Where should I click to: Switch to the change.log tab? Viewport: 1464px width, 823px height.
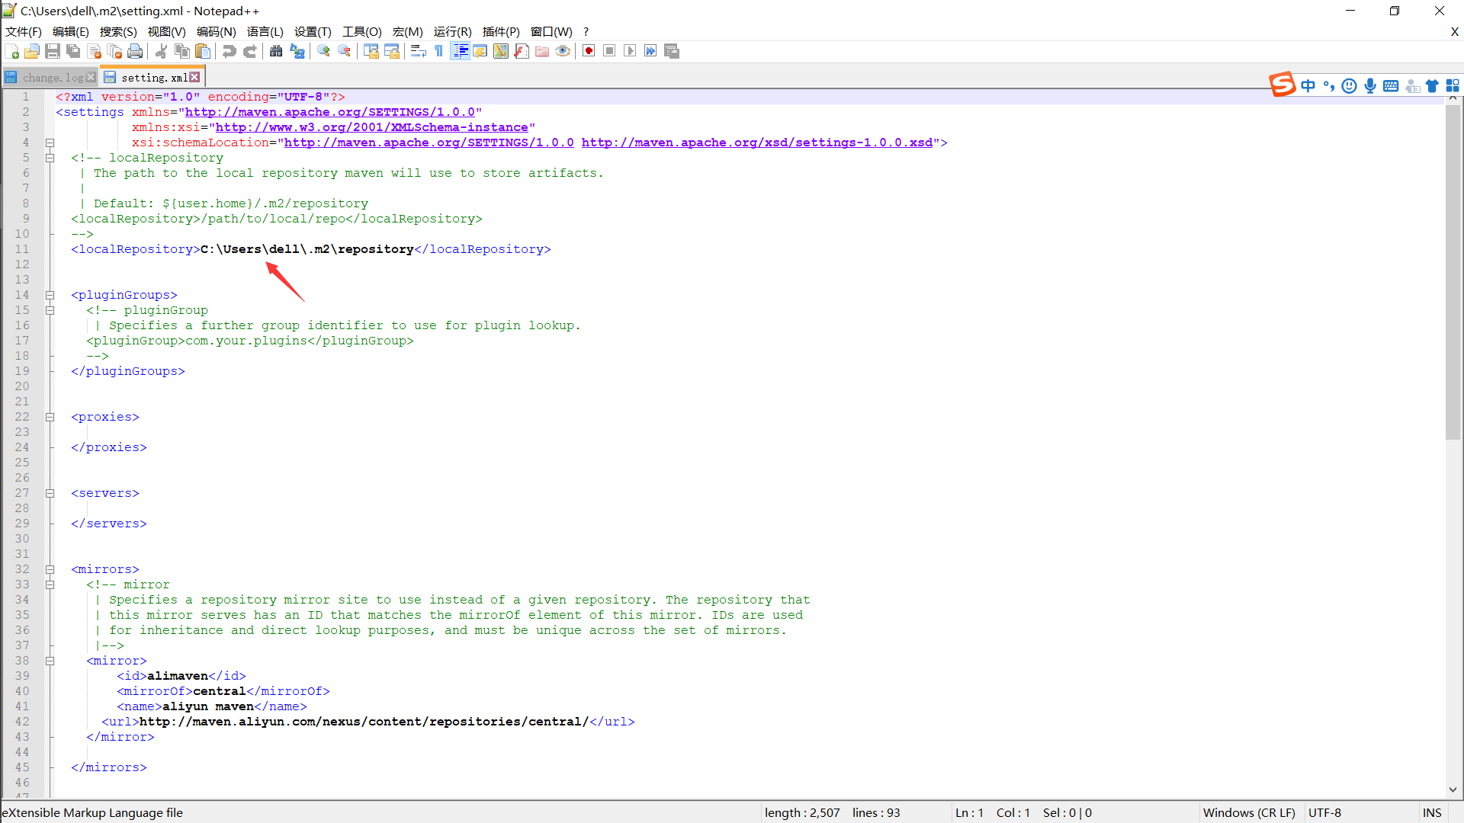coord(52,78)
